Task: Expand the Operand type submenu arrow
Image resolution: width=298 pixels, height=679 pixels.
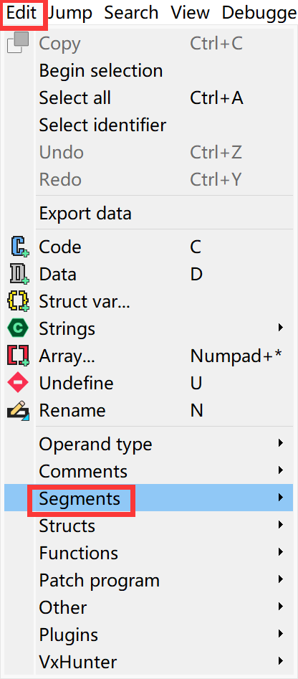Action: (281, 443)
